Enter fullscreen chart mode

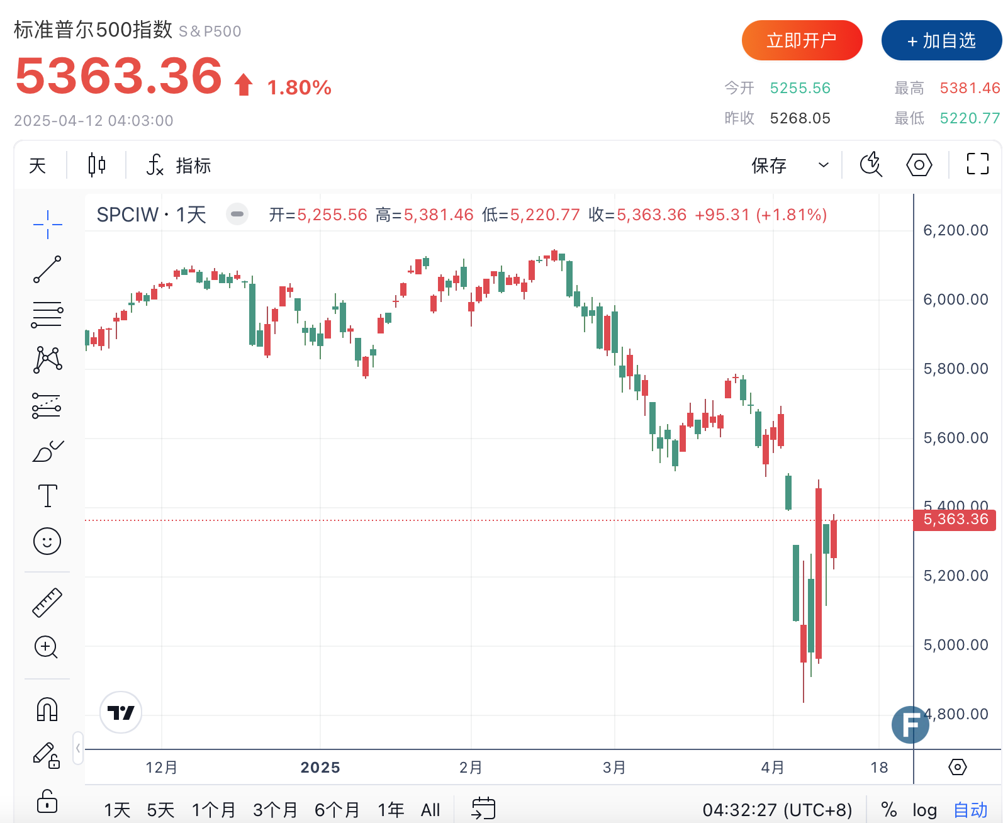[977, 164]
